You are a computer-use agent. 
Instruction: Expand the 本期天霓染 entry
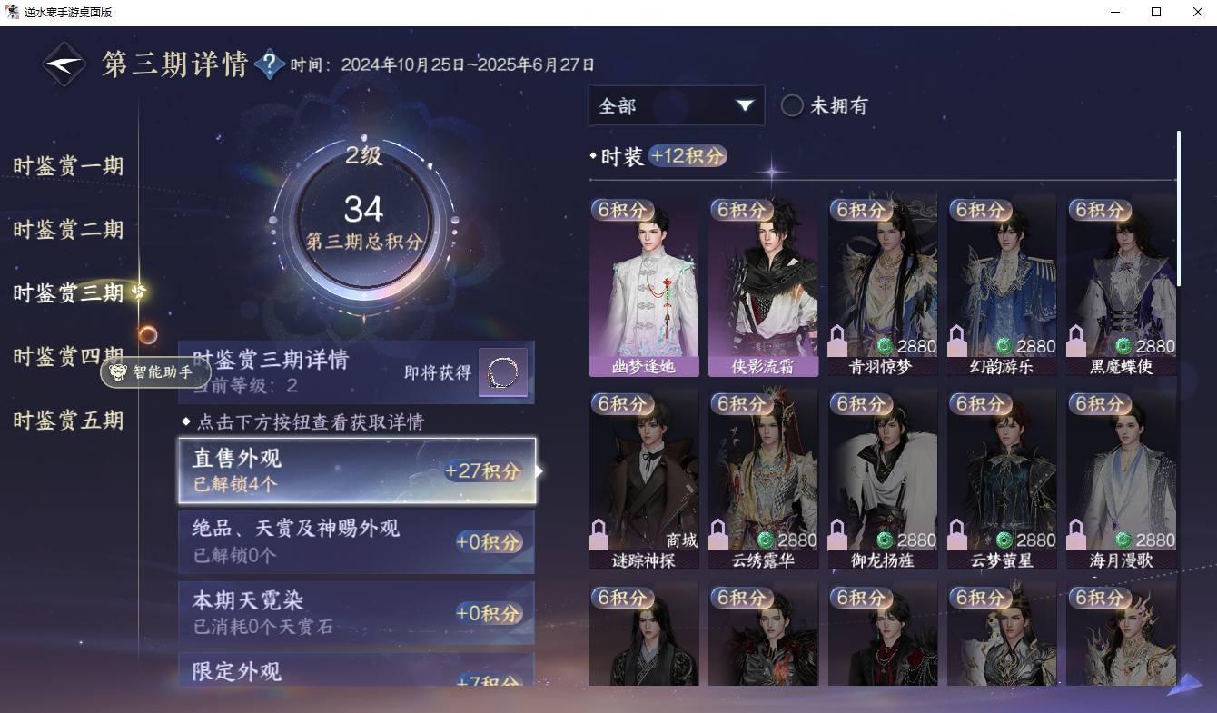click(x=357, y=613)
